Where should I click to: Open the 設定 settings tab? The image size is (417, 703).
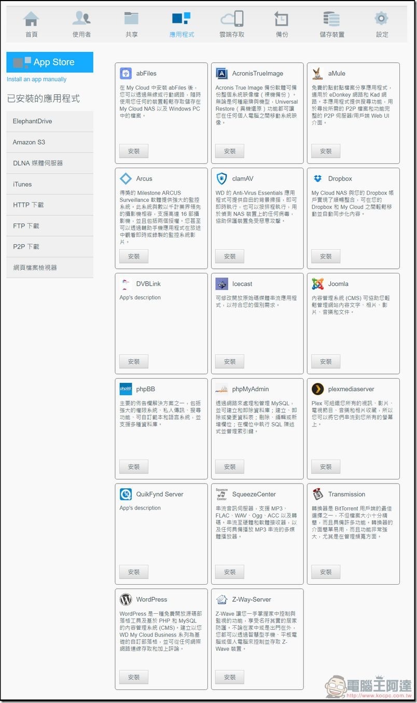pos(382,24)
